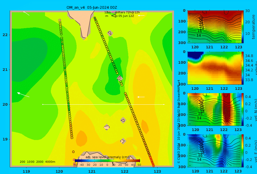Click the 14 isotherm label in temperature panel

199,35
